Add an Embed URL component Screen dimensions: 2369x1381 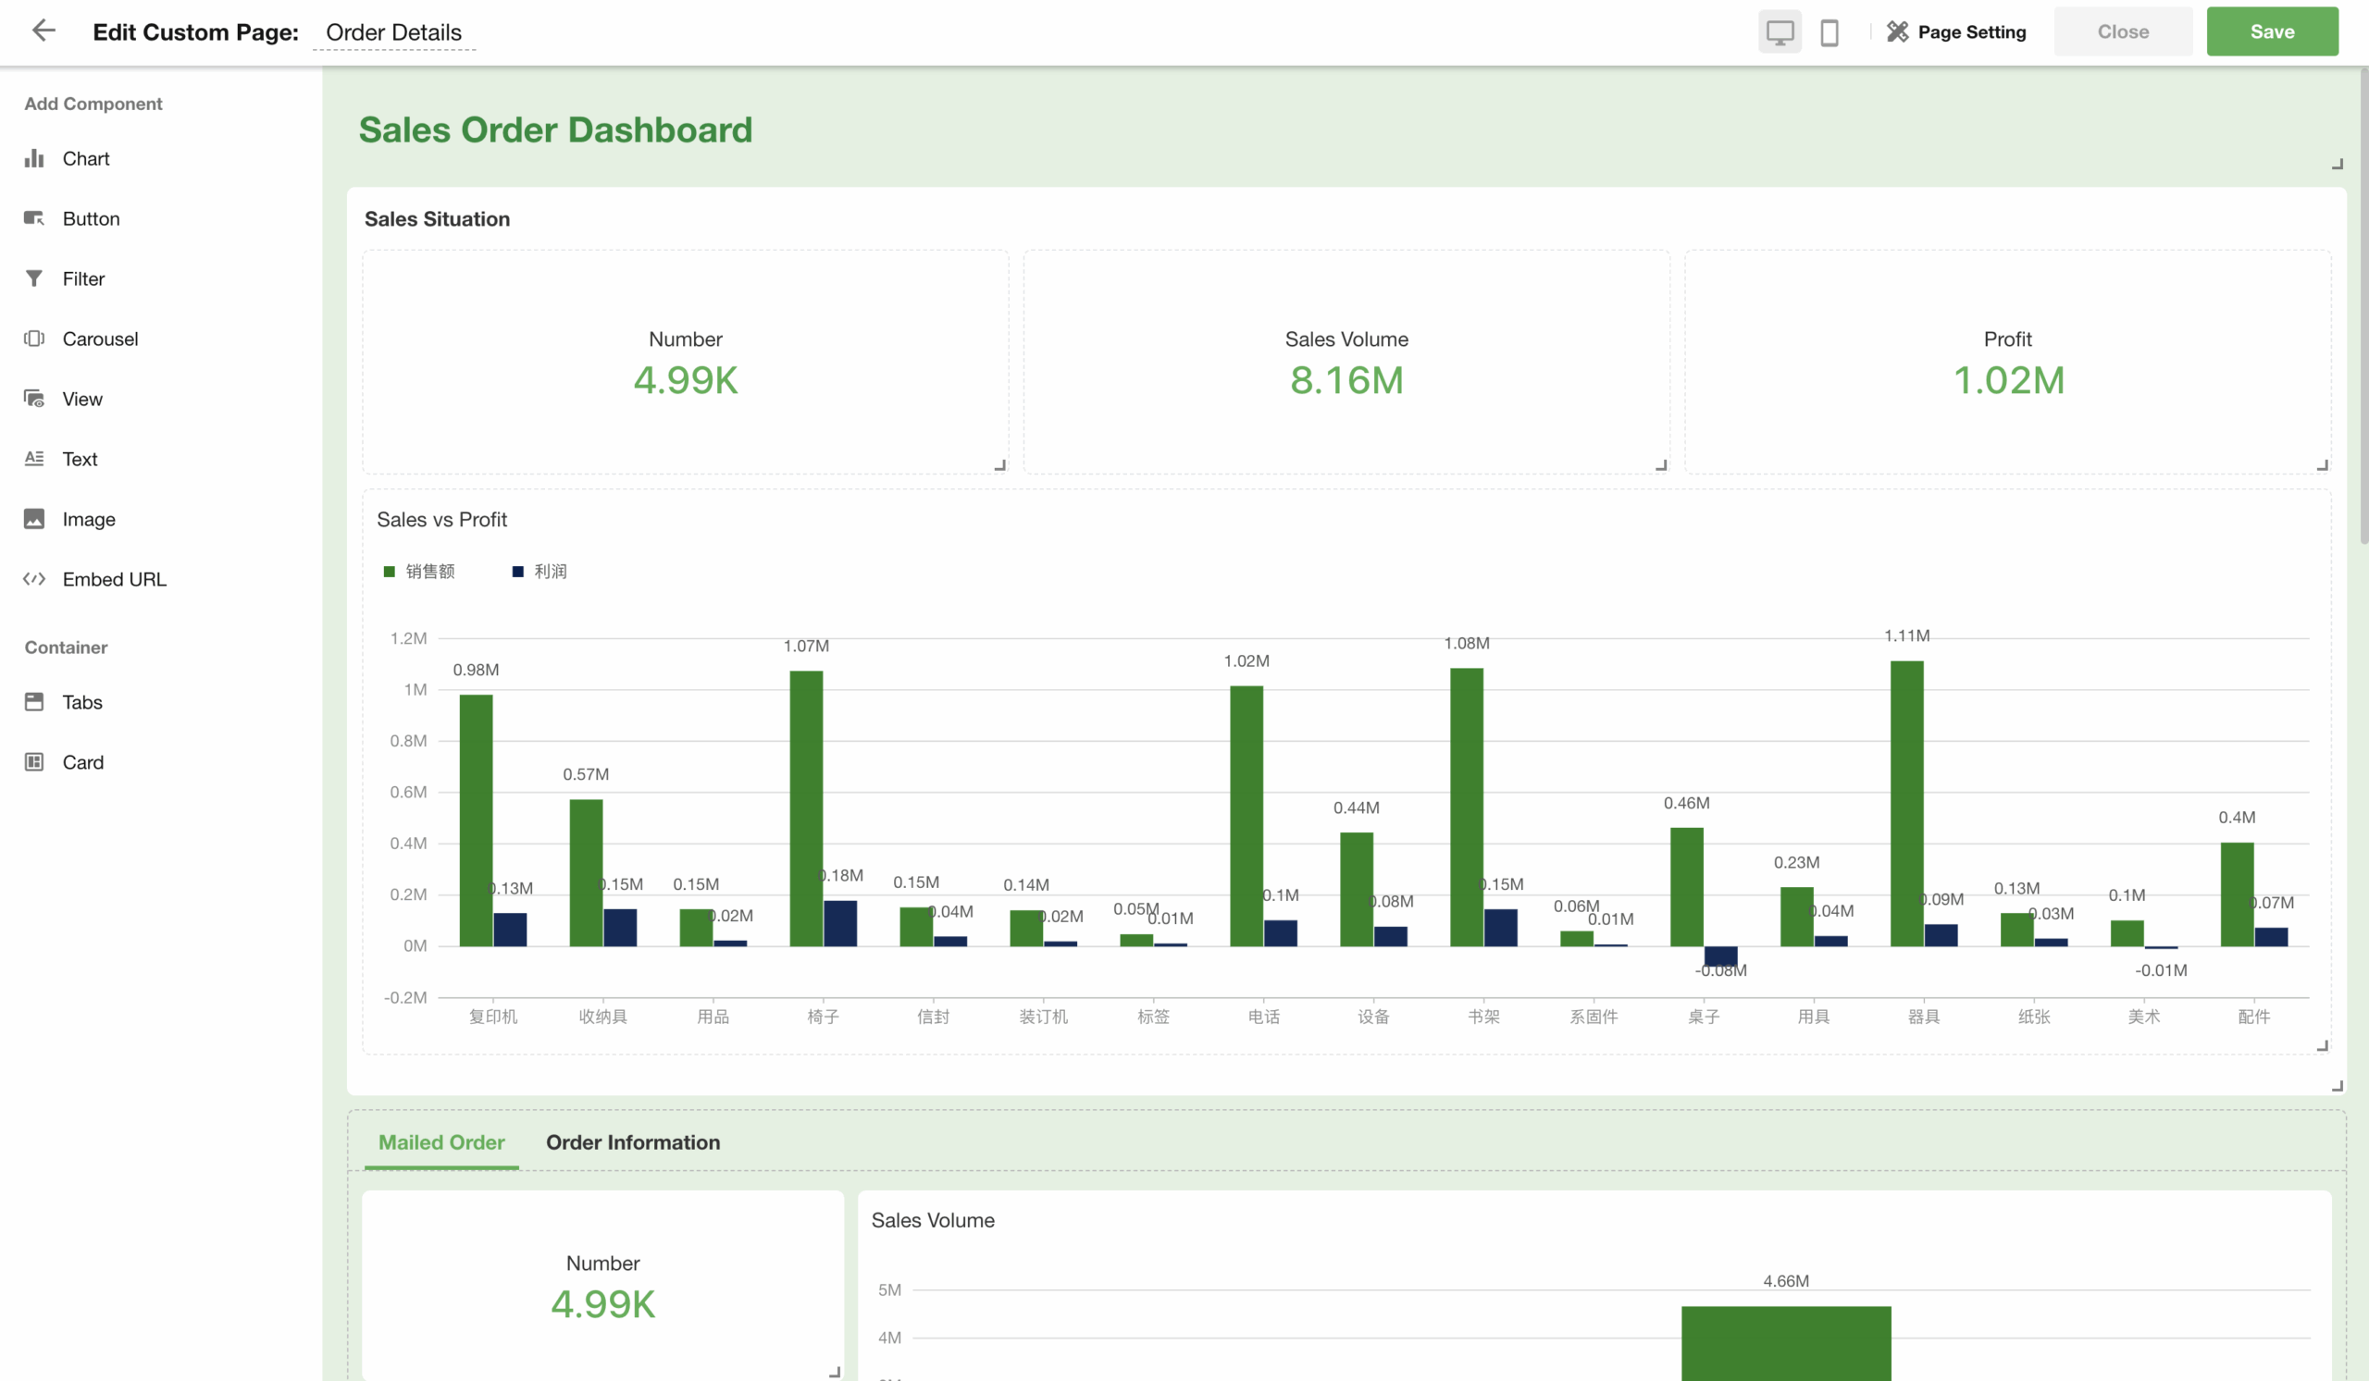(114, 579)
